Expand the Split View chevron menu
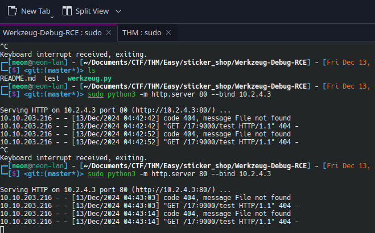 point(118,11)
